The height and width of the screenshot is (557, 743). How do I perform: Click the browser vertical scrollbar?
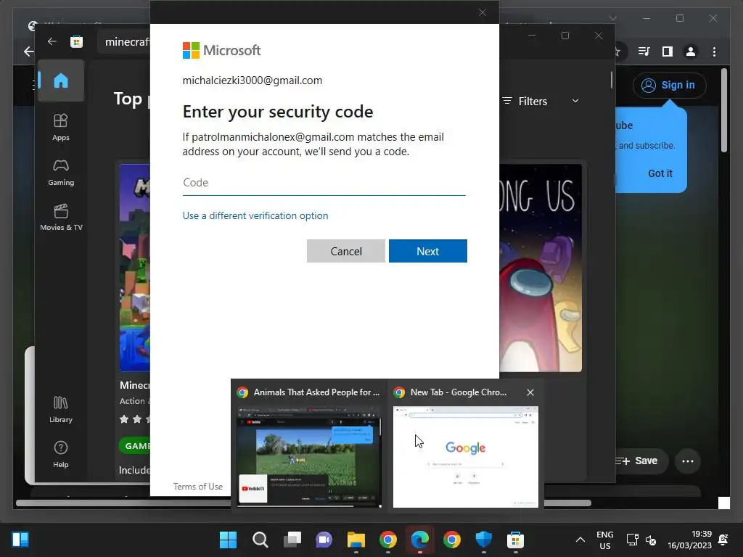[x=723, y=110]
